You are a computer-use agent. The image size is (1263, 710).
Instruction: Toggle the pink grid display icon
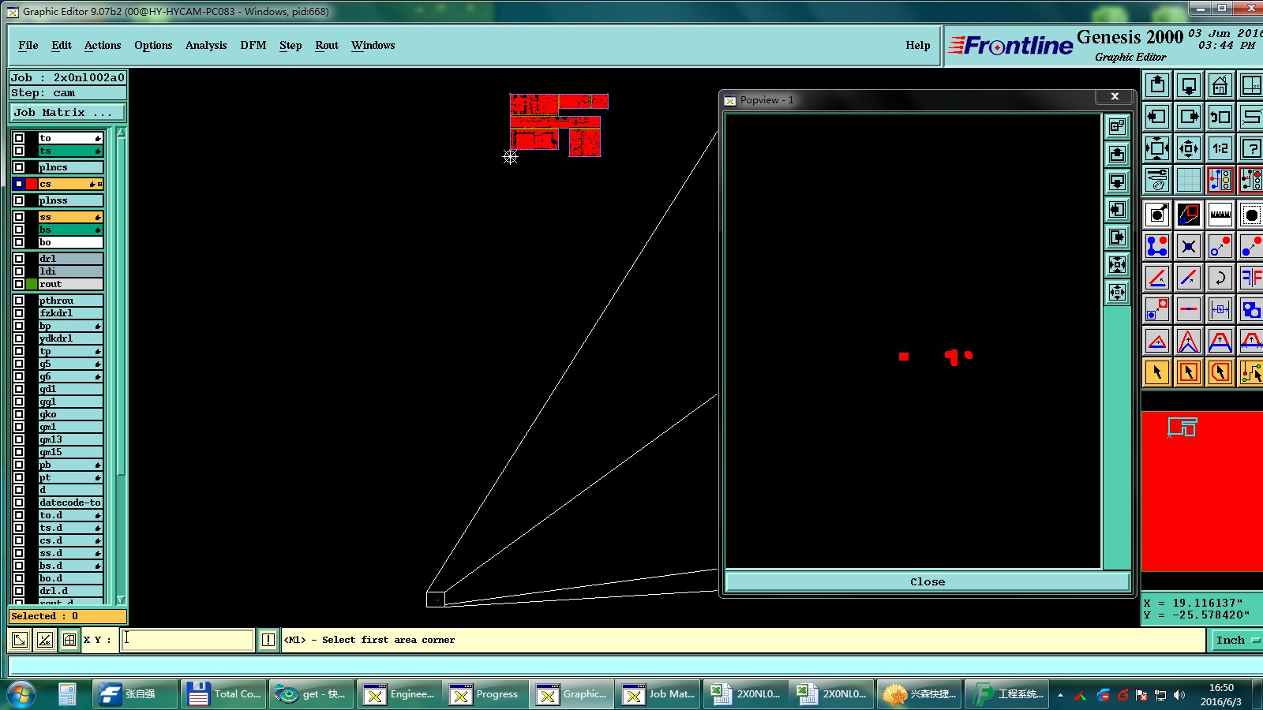pos(1189,180)
